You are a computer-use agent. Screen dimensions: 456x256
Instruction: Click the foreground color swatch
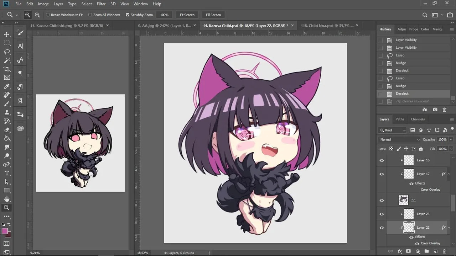(5, 231)
